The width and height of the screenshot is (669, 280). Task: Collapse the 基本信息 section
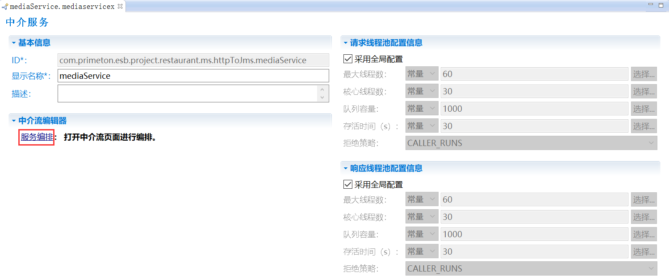click(x=14, y=43)
